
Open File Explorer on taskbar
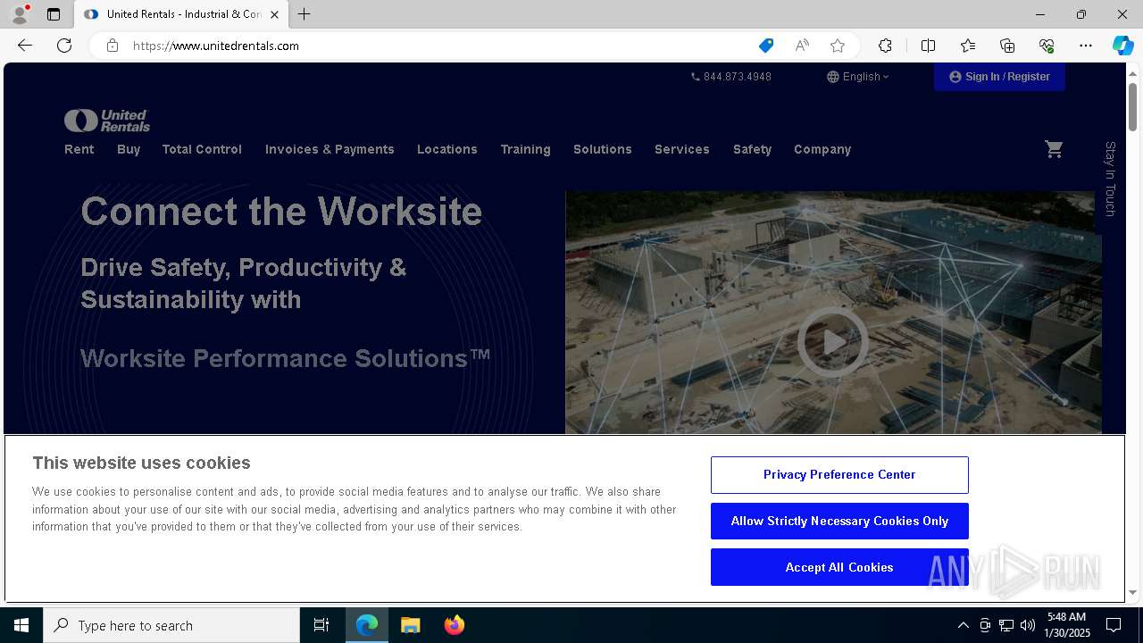click(x=410, y=625)
